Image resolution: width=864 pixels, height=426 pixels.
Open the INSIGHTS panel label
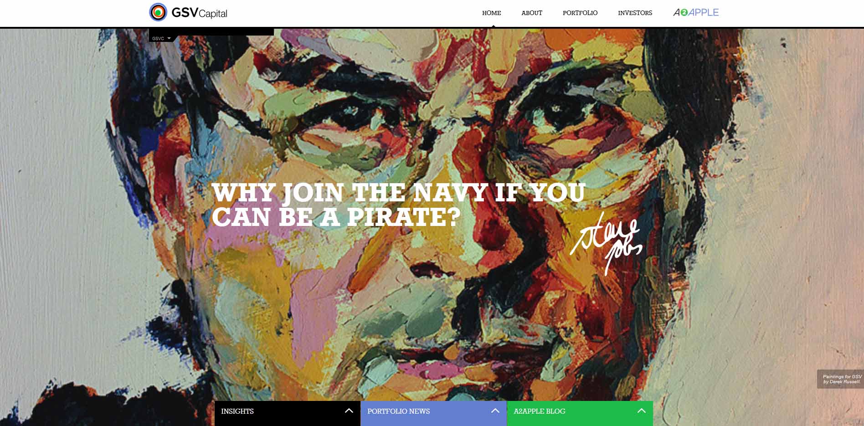pyautogui.click(x=237, y=411)
